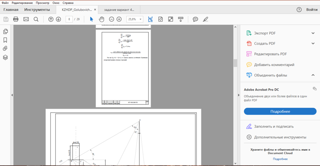Click Объединить файлы tool

270,75
